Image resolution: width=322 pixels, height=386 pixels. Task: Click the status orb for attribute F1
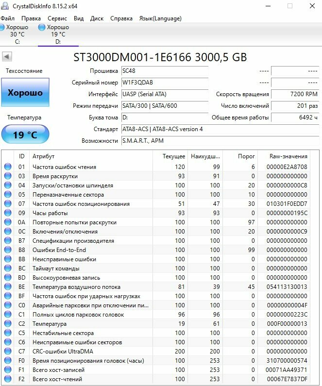[x=8, y=370]
